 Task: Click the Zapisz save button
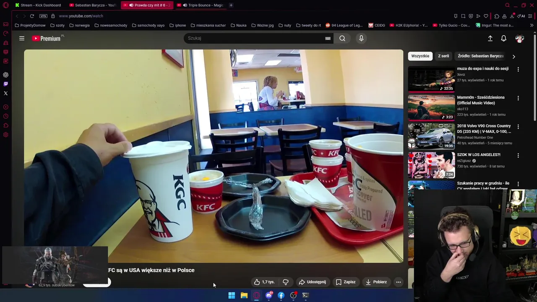(x=346, y=282)
